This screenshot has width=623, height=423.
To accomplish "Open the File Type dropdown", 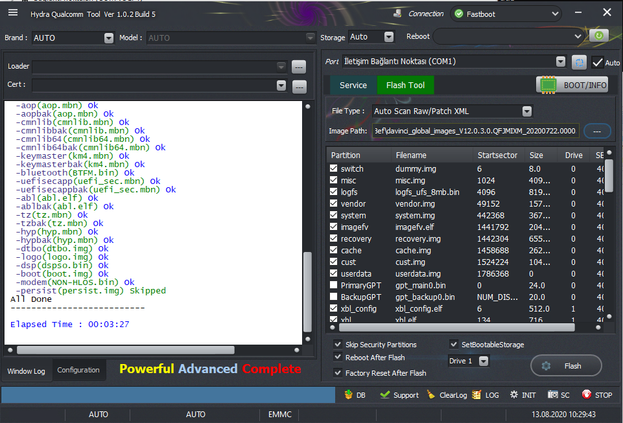I will coord(527,111).
